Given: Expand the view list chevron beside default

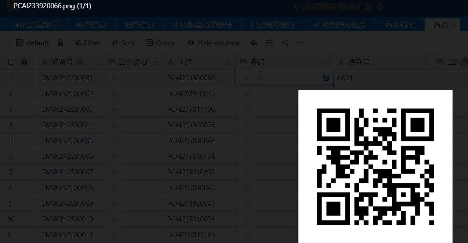Looking at the screenshot, I should point(9,43).
